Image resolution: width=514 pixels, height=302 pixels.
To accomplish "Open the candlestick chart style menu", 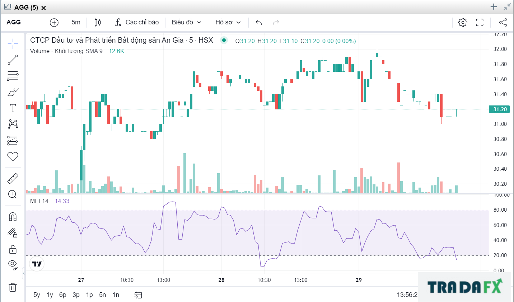I will [x=98, y=22].
